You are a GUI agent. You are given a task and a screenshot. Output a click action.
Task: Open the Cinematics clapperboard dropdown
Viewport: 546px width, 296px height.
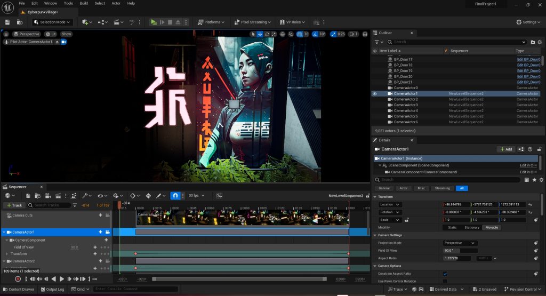[x=118, y=22]
